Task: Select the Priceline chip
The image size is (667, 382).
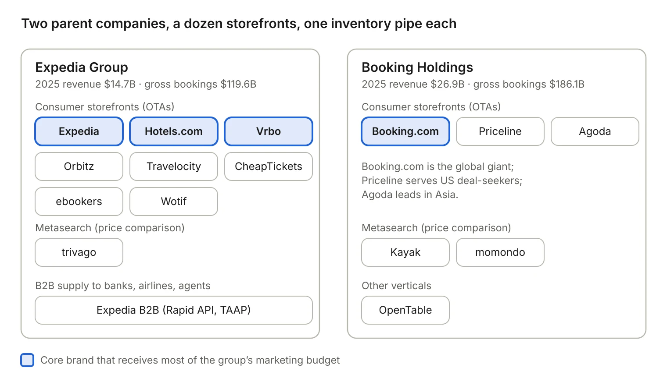Action: click(x=500, y=131)
